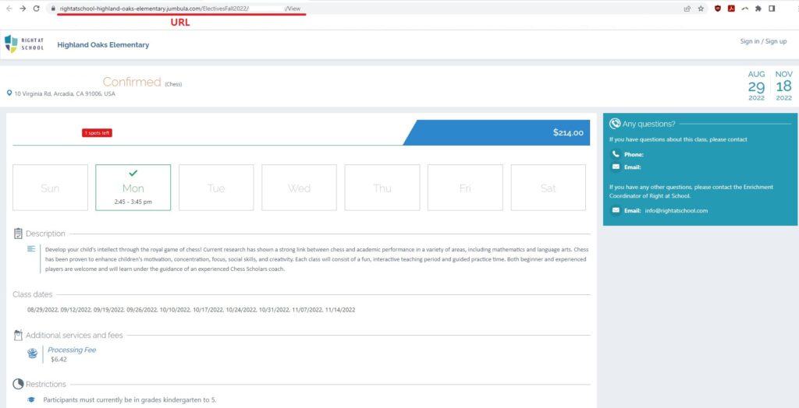The height and width of the screenshot is (408, 799).
Task: Open the Processing Fee link
Action: coord(72,350)
